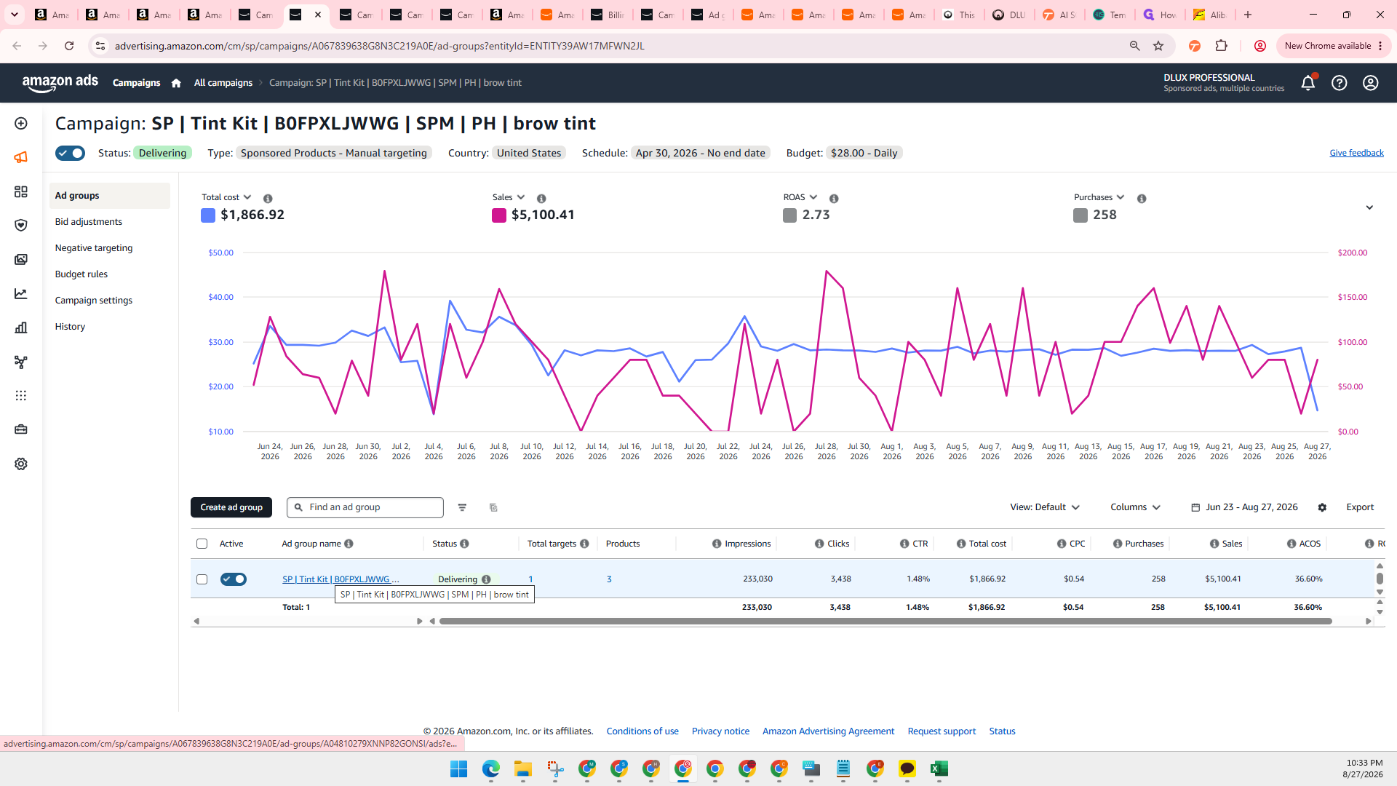This screenshot has height=786, width=1397.
Task: Open the Jun 23 - Aug 27, 2026 date picker
Action: [x=1244, y=507]
